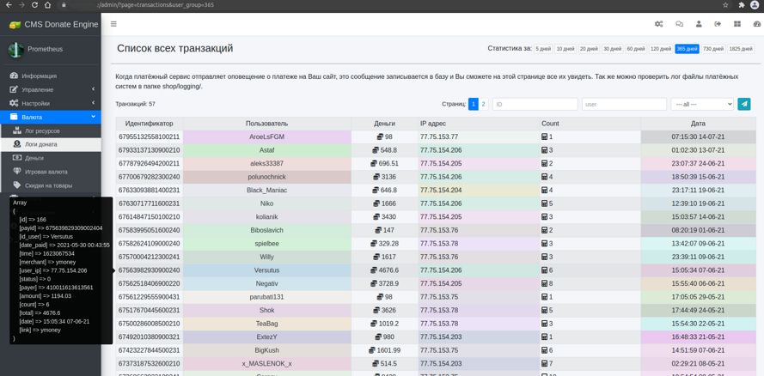Toggle the sidebar hamburger menu

tap(113, 24)
